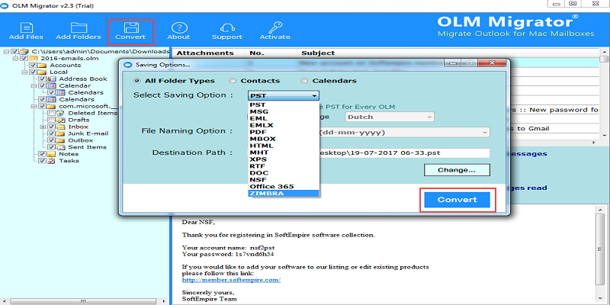
Task: Toggle the Tasks checkbox
Action: point(42,161)
